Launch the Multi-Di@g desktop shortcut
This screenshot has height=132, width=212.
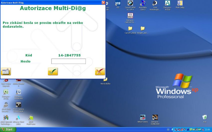[x=180, y=4]
